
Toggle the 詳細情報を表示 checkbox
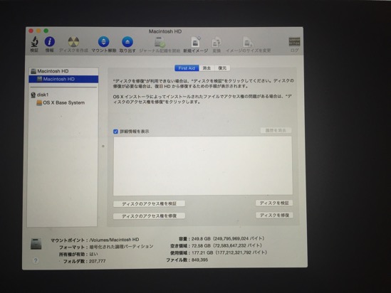pos(115,132)
